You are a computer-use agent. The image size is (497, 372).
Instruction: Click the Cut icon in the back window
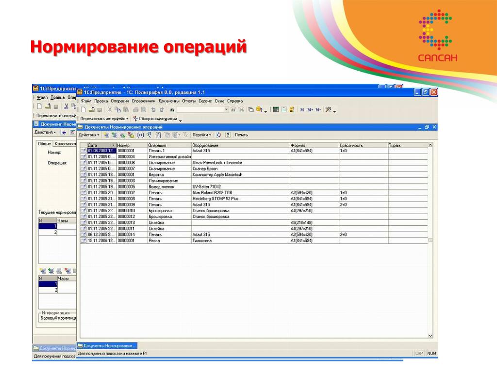tap(66, 106)
